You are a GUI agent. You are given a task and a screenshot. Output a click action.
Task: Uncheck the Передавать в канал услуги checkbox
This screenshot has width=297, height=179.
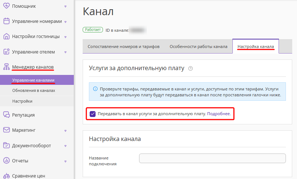tap(93, 114)
